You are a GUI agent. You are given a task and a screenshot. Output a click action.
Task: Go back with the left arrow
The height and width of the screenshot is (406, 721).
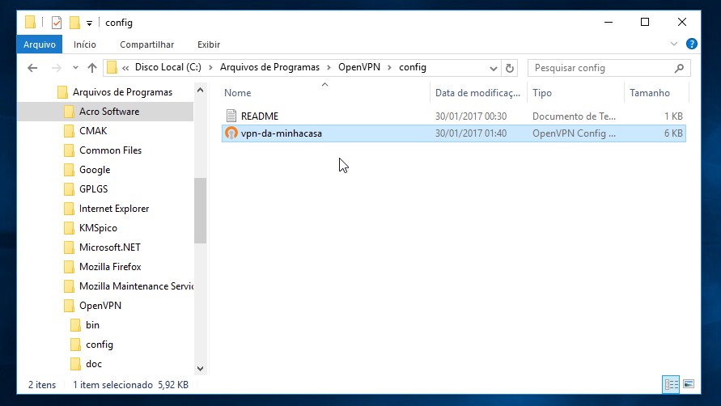point(32,68)
